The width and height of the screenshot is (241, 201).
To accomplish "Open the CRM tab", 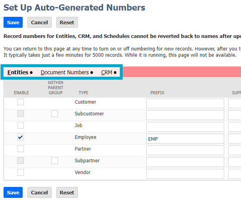I will (x=106, y=72).
